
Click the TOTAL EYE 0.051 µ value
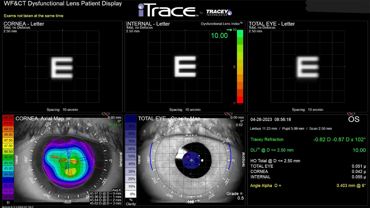[x=359, y=166]
